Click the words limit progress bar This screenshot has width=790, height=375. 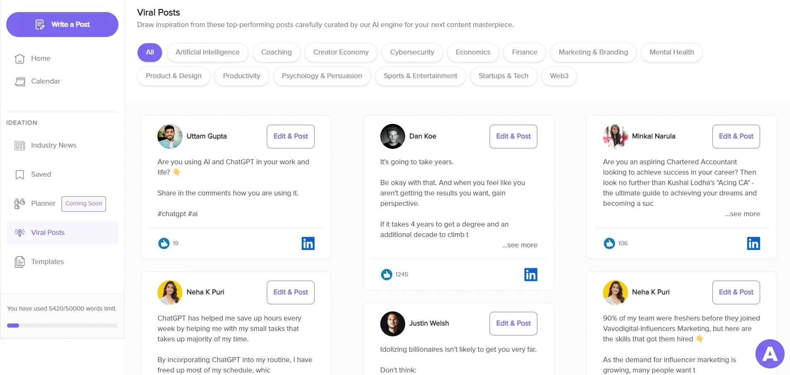62,326
